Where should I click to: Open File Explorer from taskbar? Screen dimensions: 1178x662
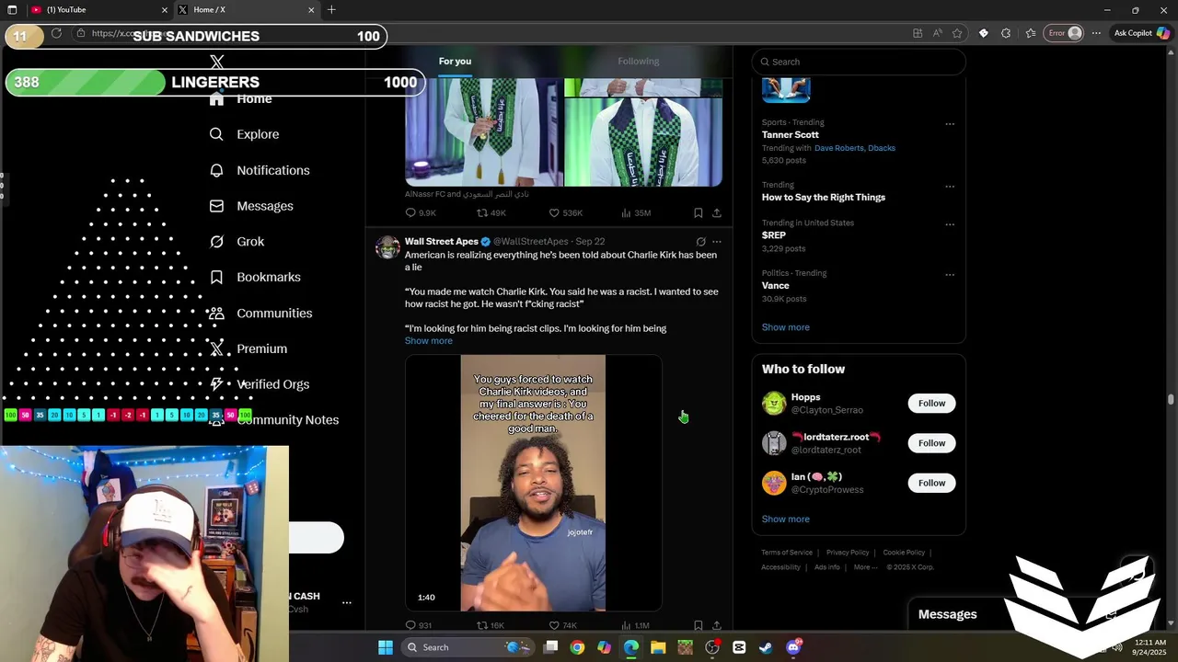point(658,647)
